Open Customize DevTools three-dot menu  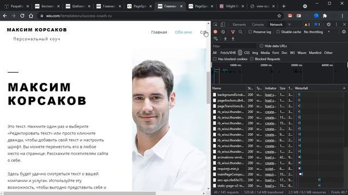click(336, 24)
